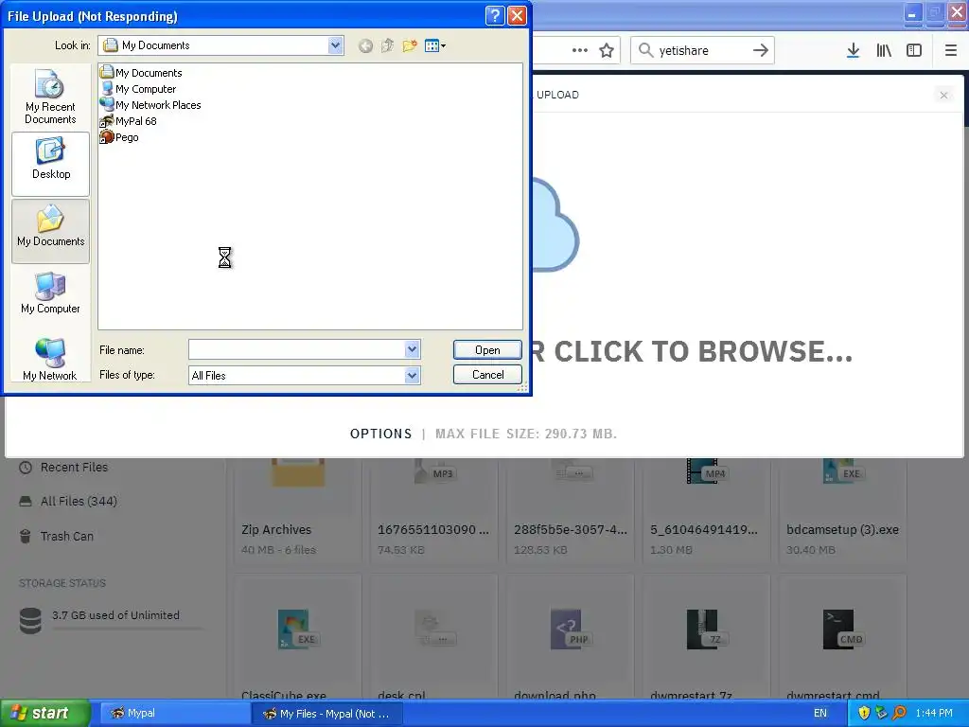Click the yetishare search box

tap(701, 51)
